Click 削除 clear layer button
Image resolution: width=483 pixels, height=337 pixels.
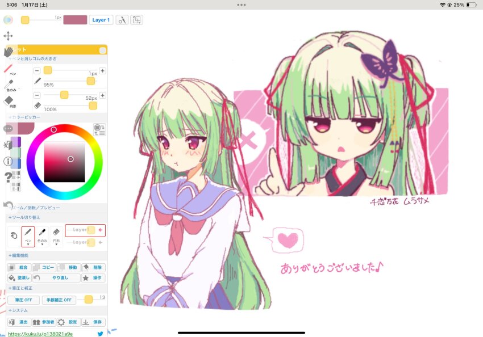coord(93,268)
